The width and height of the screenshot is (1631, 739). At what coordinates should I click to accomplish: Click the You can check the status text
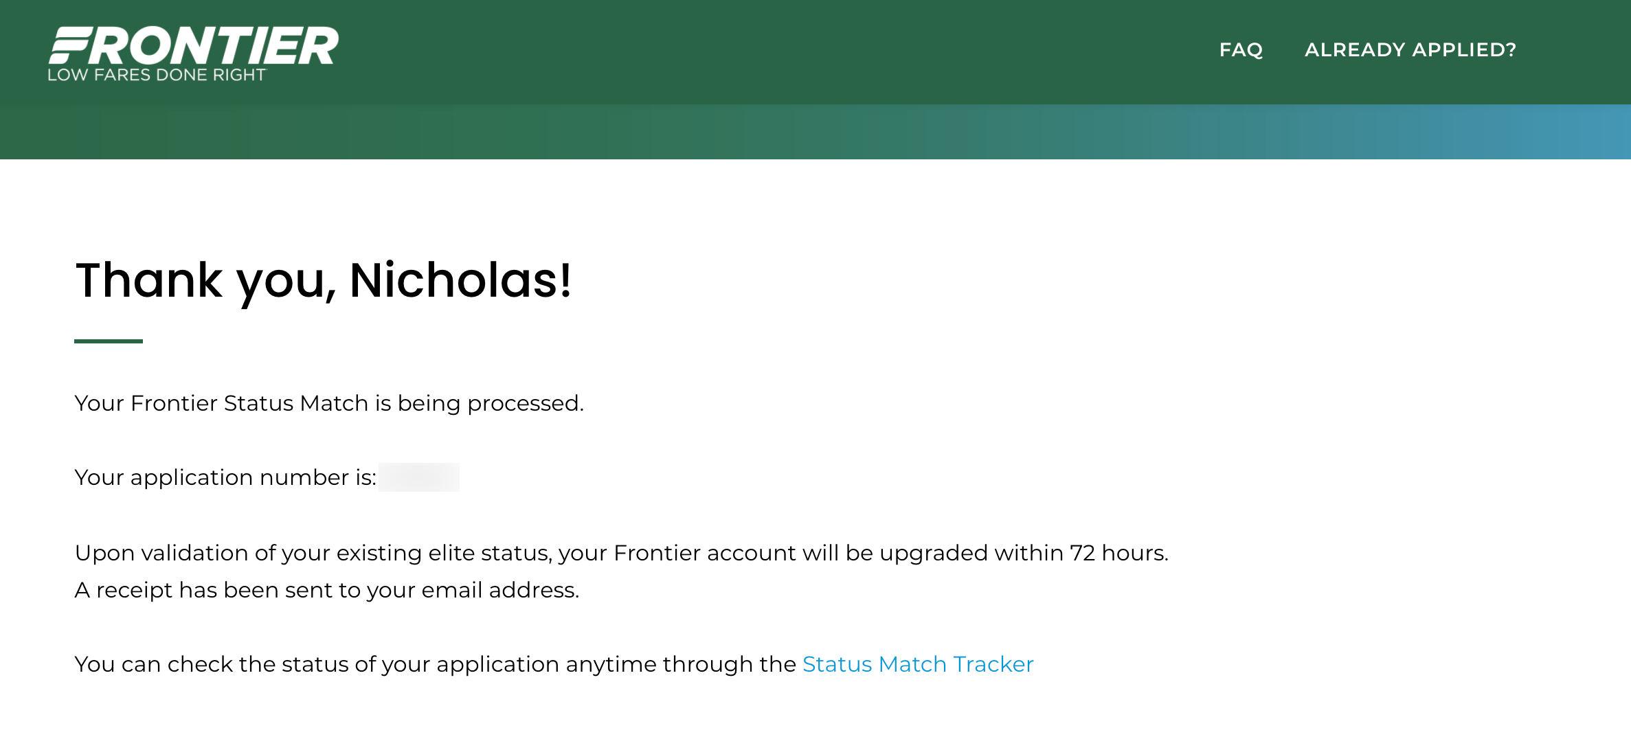[x=435, y=664]
